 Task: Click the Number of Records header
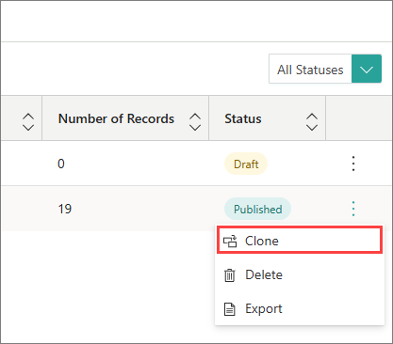[x=116, y=118]
